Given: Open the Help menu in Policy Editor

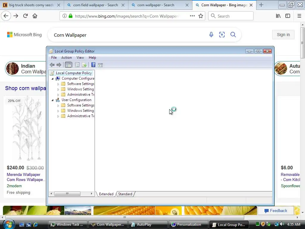Looking at the screenshot, I should tap(92, 58).
